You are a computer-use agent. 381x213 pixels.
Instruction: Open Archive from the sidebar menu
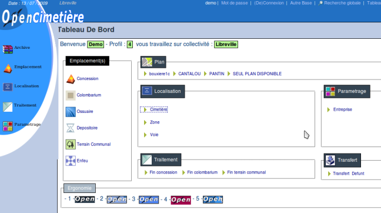pos(22,48)
